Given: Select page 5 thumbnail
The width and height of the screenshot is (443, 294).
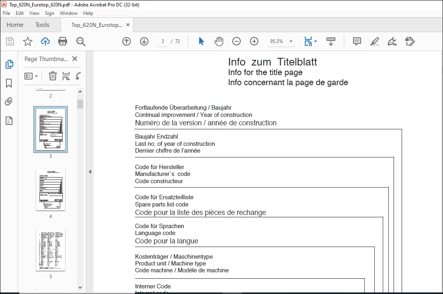Looking at the screenshot, I should (x=51, y=250).
